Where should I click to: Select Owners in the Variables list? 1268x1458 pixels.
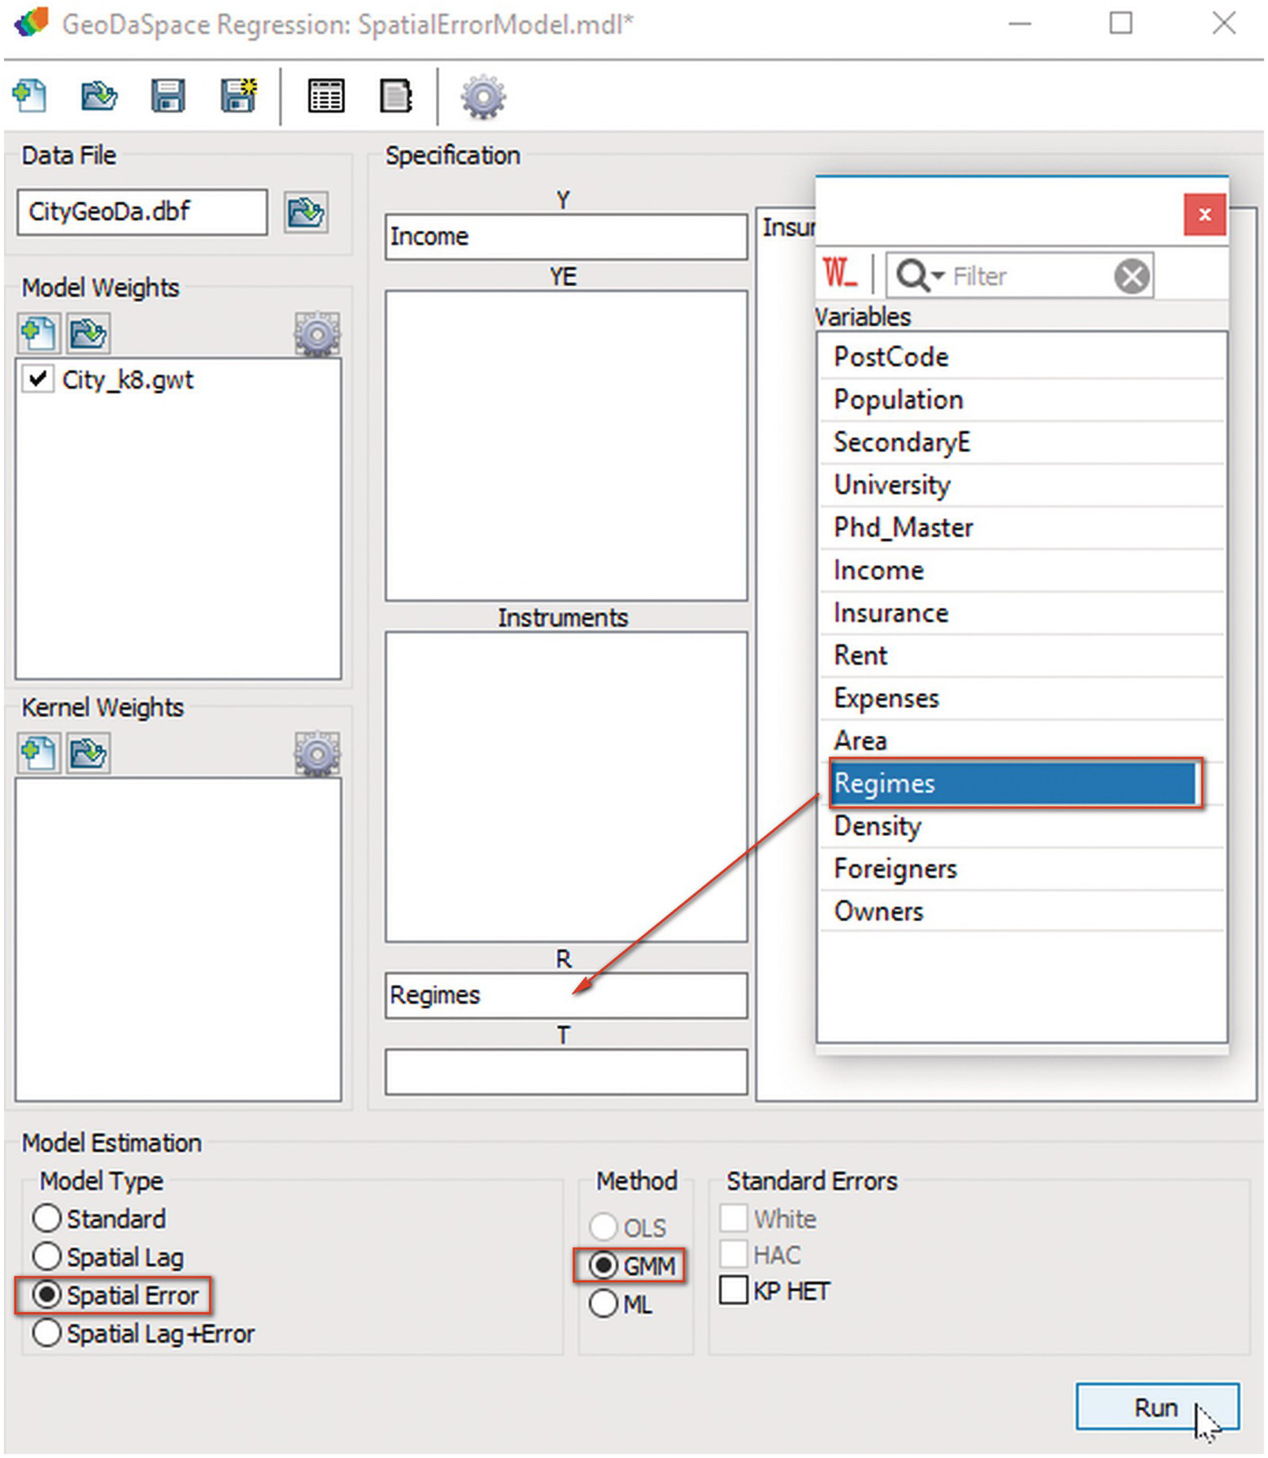1022,912
